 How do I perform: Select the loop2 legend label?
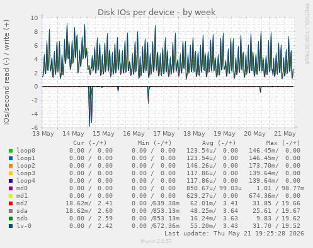pos(26,166)
